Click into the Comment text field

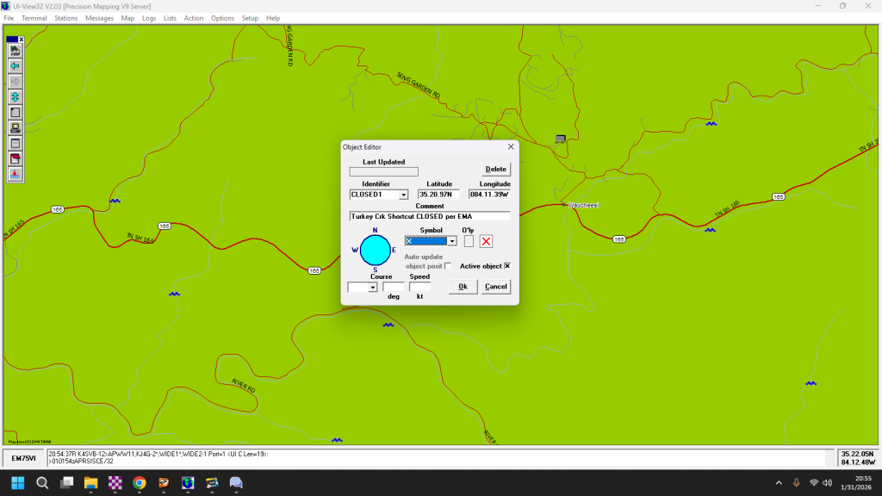coord(429,216)
